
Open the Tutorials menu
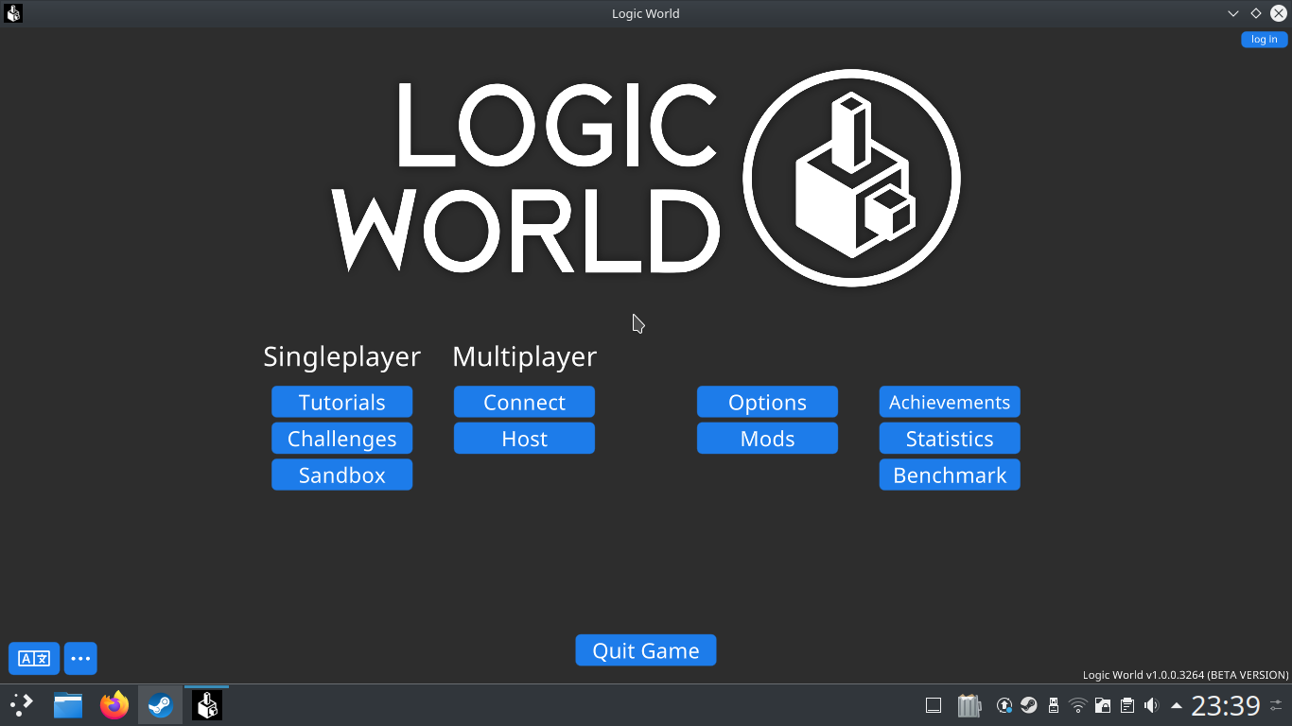(341, 402)
